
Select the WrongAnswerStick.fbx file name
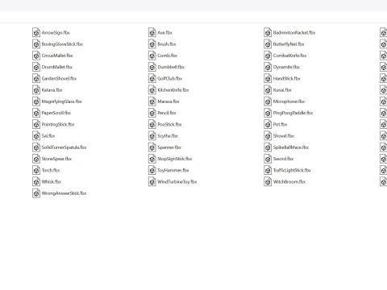pyautogui.click(x=64, y=193)
